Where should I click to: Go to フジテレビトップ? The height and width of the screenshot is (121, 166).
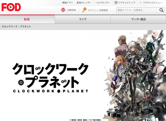[x=127, y=3]
